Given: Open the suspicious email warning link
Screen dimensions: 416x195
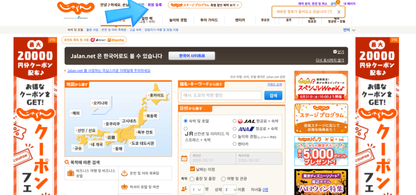Looking at the screenshot, I should click(109, 71).
